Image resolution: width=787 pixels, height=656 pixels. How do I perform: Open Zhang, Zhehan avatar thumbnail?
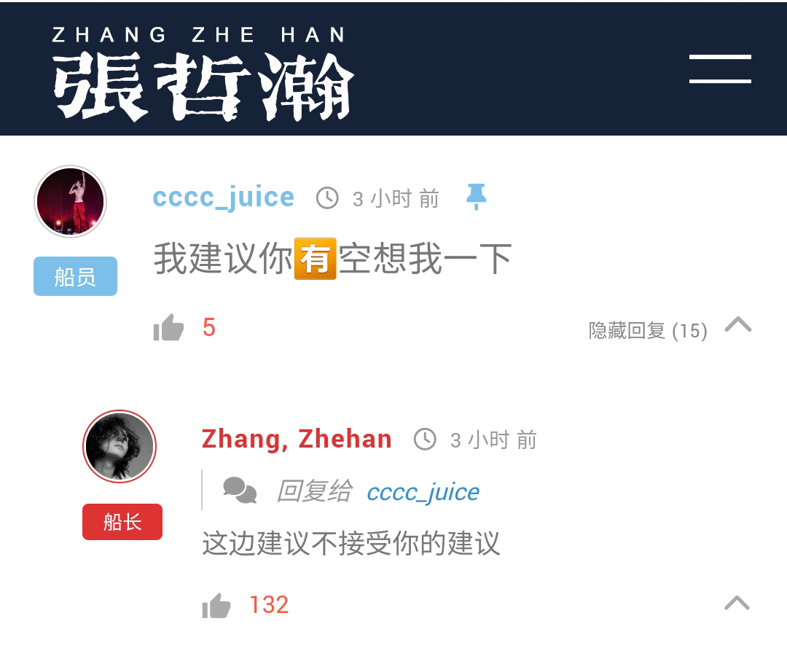120,446
